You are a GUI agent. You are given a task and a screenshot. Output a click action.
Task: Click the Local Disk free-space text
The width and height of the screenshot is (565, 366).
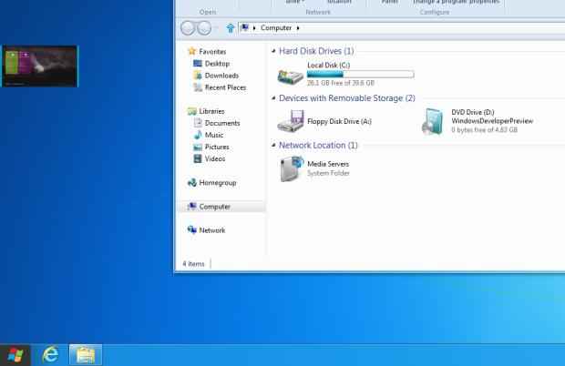point(341,83)
